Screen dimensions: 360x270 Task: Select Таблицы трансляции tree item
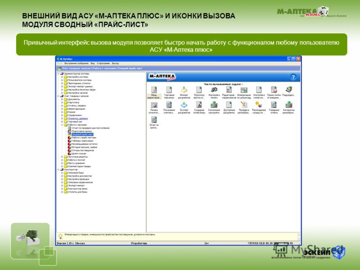82,141
